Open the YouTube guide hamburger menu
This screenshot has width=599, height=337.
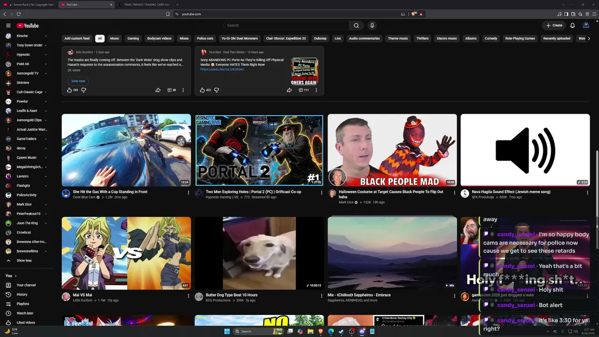point(8,25)
